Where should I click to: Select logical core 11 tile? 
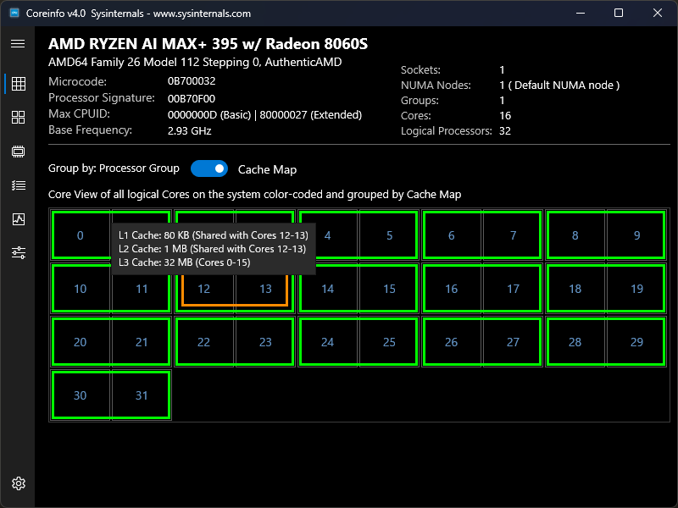click(142, 289)
